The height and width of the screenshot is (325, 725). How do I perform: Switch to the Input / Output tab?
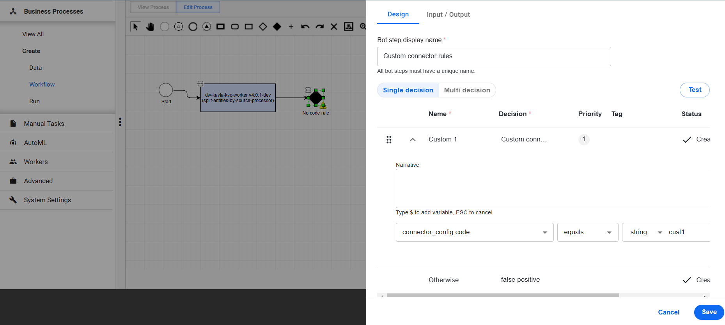tap(448, 14)
